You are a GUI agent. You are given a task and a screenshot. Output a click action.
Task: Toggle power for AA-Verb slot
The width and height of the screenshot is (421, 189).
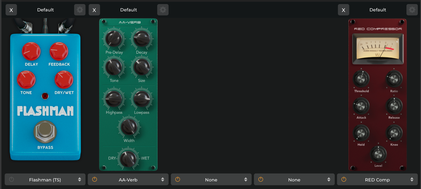94,180
